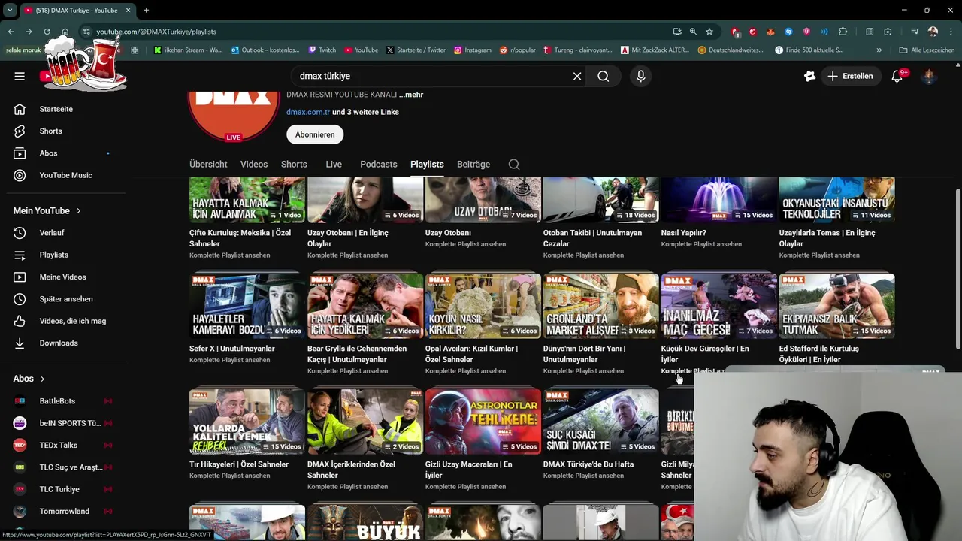Viewport: 962px width, 541px height.
Task: Switch to the Übersicht channel tab
Action: tap(208, 165)
